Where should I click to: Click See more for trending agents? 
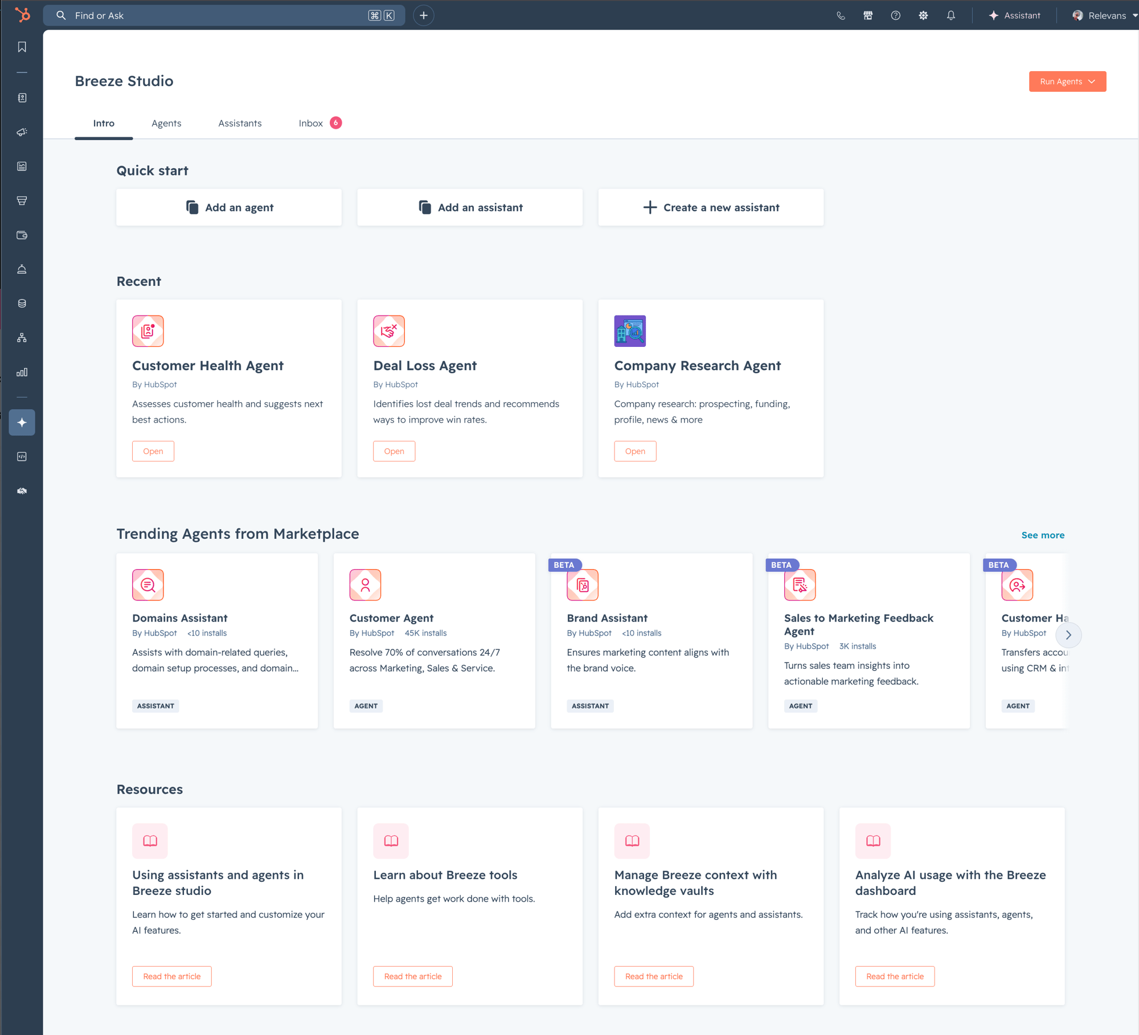click(x=1043, y=535)
